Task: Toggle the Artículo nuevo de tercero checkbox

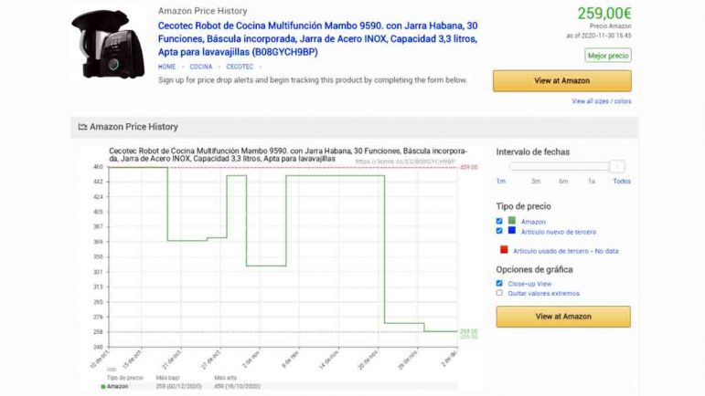Action: coord(499,231)
